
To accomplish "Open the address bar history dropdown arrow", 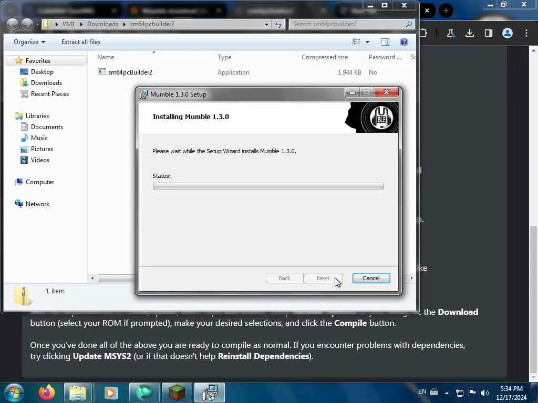I will coord(266,24).
